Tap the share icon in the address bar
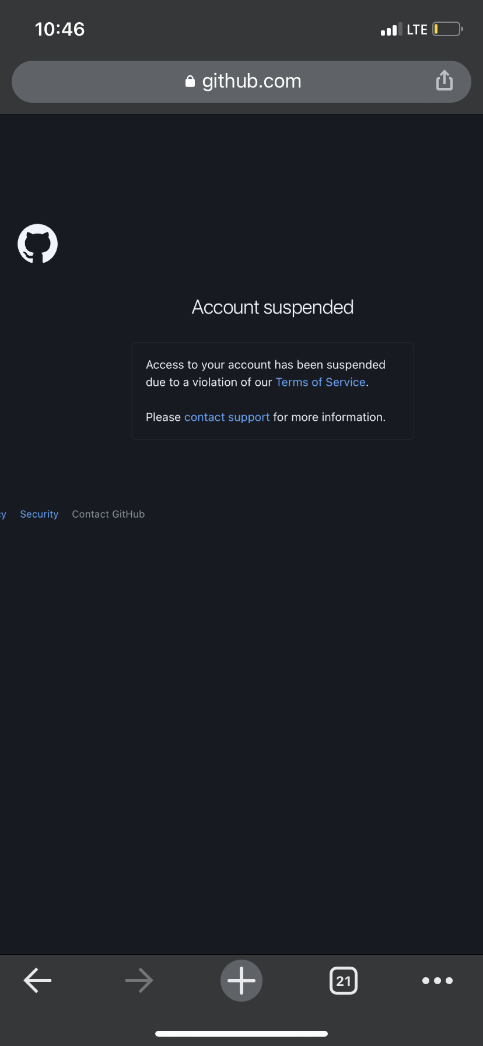This screenshot has height=1046, width=483. 444,81
